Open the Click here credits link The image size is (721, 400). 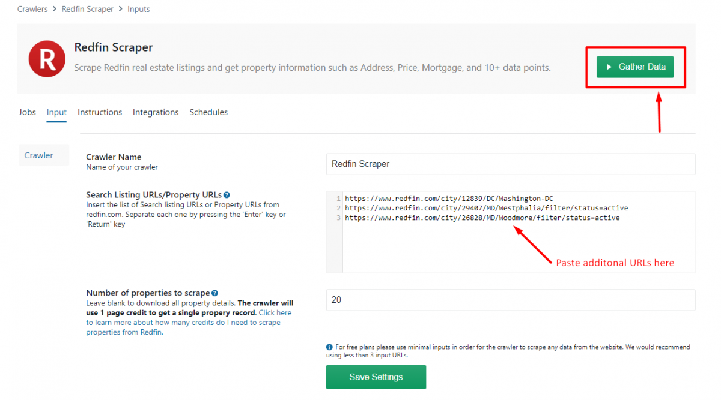(275, 312)
